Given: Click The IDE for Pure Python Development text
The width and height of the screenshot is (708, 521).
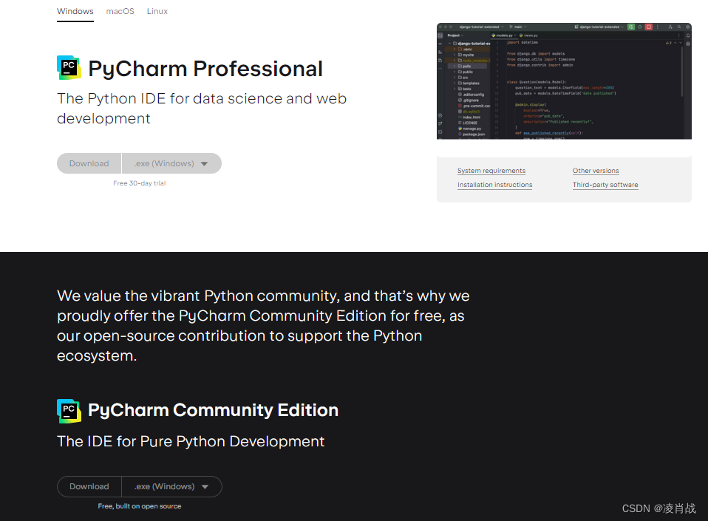Looking at the screenshot, I should (x=191, y=441).
